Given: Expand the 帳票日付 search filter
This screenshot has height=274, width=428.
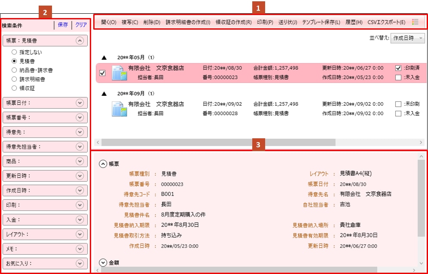Looking at the screenshot, I should (79, 102).
